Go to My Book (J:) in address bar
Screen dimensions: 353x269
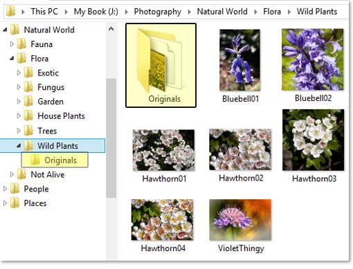[96, 11]
